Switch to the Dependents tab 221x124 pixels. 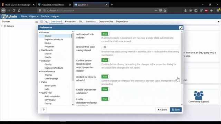coord(122,21)
